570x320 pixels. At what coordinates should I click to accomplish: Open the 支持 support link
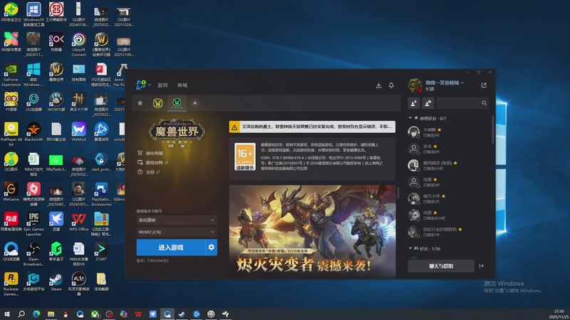(x=148, y=172)
